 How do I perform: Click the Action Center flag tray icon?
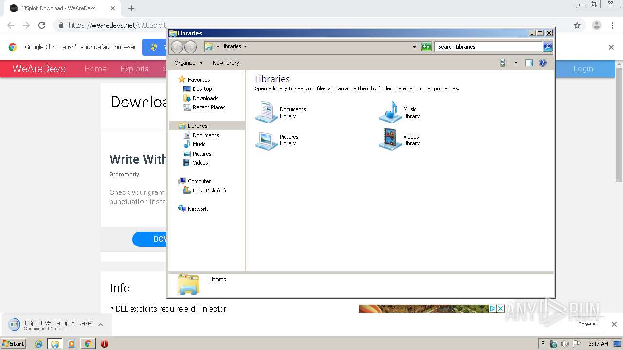(577, 344)
